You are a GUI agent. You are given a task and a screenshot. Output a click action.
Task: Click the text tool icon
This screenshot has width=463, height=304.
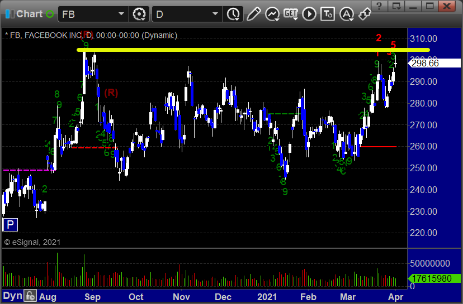click(328, 14)
